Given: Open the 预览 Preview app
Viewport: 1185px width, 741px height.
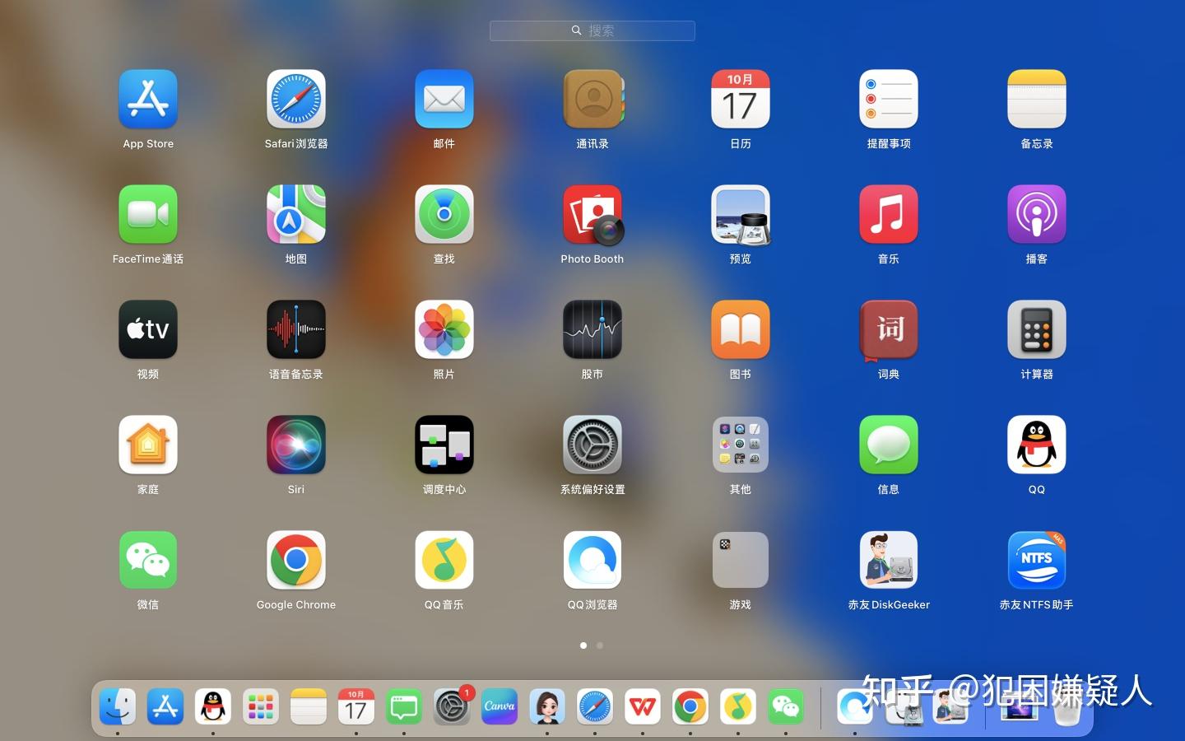Looking at the screenshot, I should (x=741, y=214).
